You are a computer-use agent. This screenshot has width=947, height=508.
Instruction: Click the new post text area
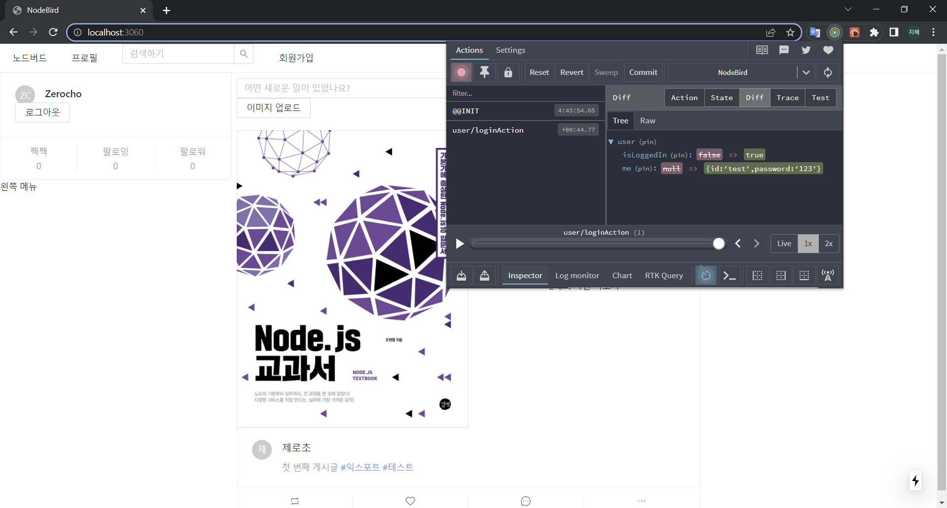pyautogui.click(x=341, y=88)
